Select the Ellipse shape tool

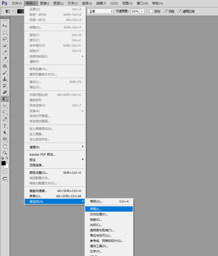pos(5,139)
